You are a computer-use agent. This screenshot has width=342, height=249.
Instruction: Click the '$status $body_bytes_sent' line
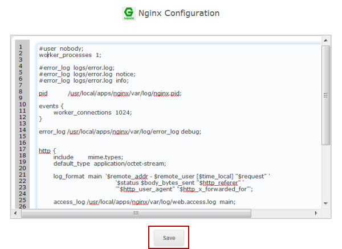click(180, 183)
